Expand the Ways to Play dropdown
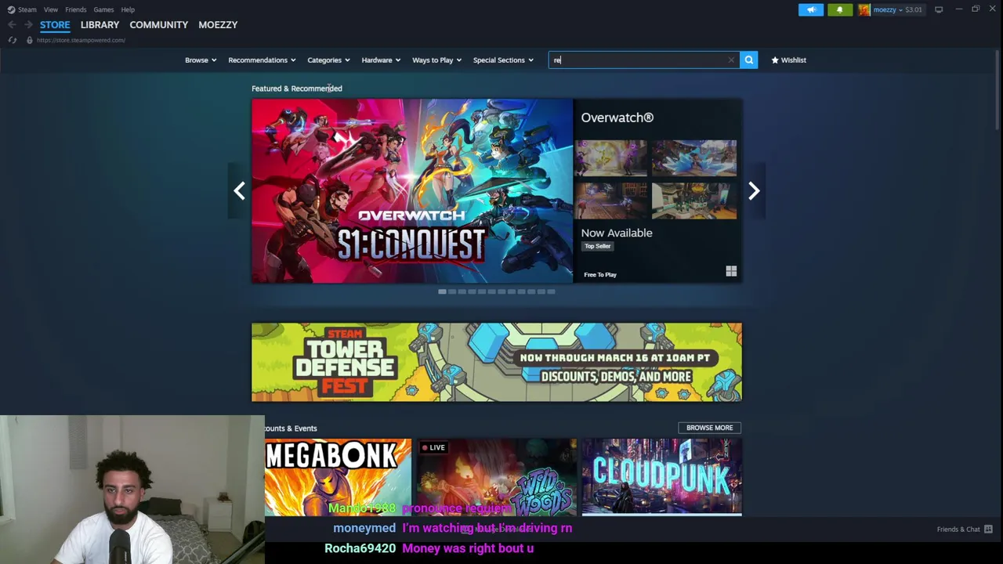The height and width of the screenshot is (564, 1003). coord(436,60)
